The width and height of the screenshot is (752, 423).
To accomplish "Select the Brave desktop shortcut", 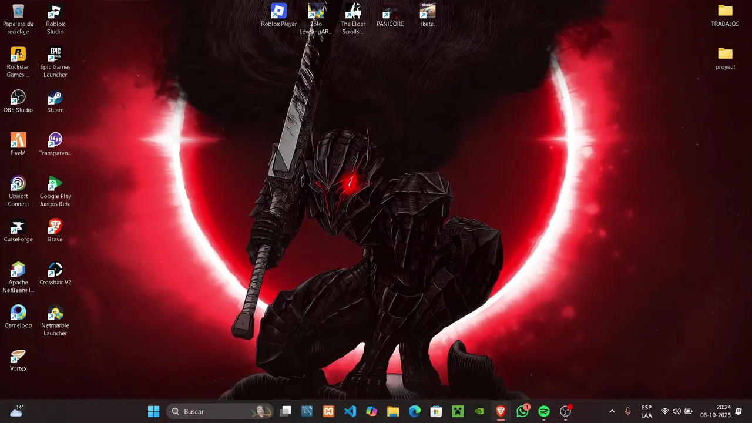I will coord(55,230).
